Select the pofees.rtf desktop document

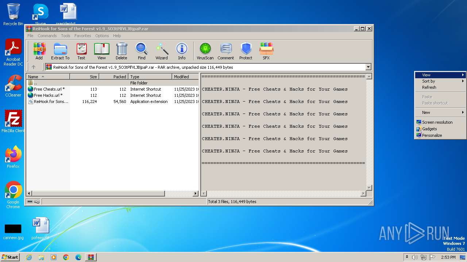(40, 229)
